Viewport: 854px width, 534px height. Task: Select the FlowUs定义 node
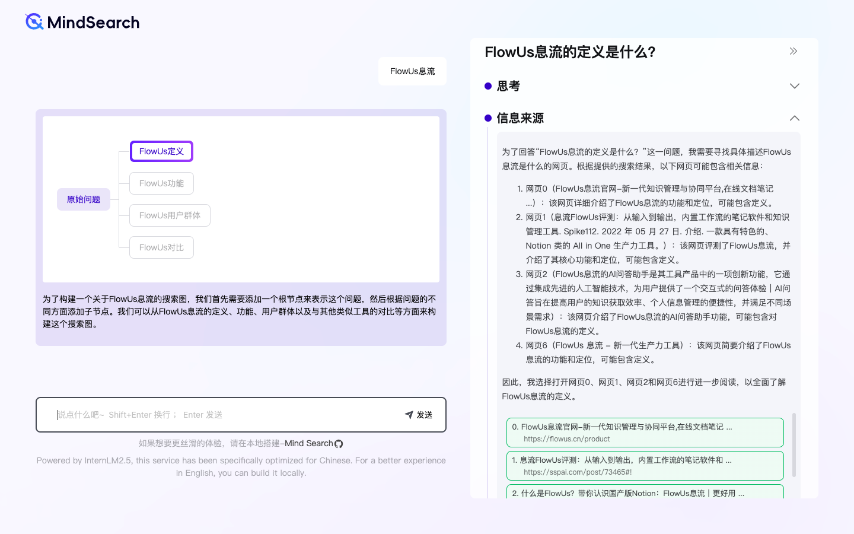point(161,151)
